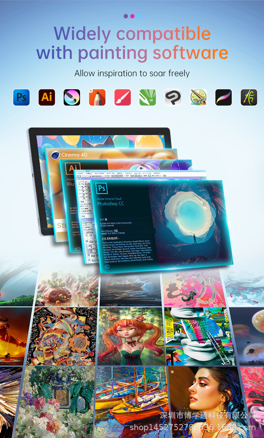Open the flowers and green elephant painting
This screenshot has height=438, width=264.
(x=55, y=402)
